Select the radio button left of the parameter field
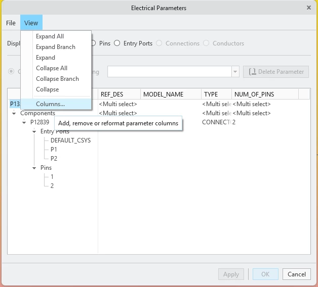The width and height of the screenshot is (318, 287). point(11,71)
